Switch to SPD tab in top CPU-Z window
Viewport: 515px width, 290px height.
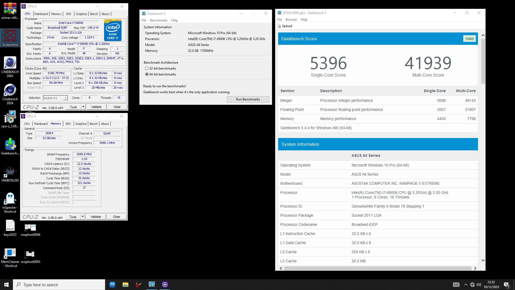[x=69, y=14]
